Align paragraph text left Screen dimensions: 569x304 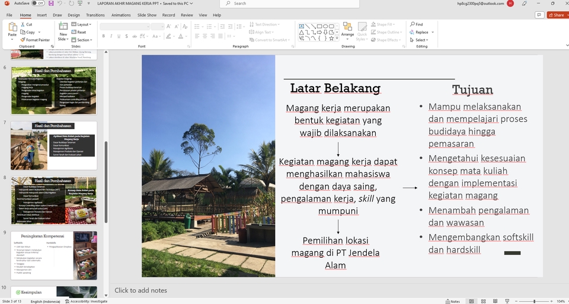click(x=197, y=36)
